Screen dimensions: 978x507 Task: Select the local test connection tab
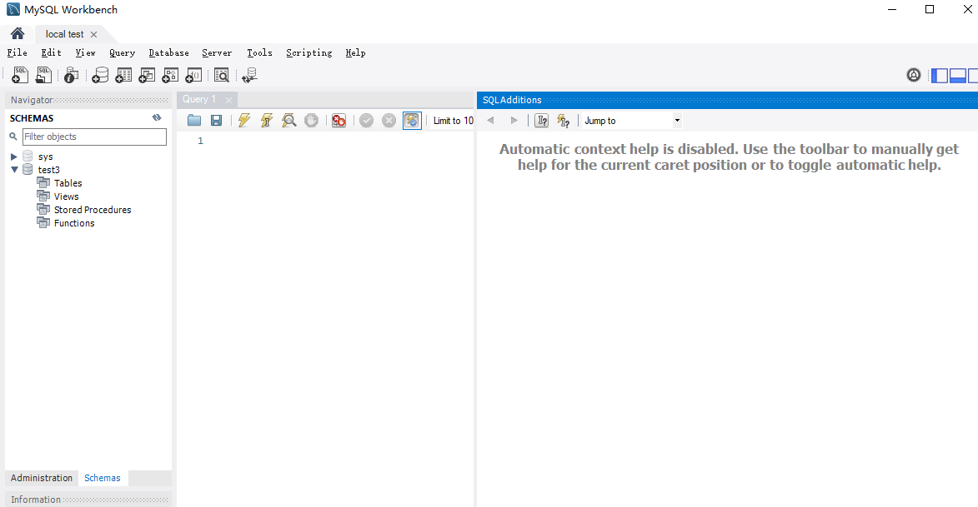click(x=64, y=34)
